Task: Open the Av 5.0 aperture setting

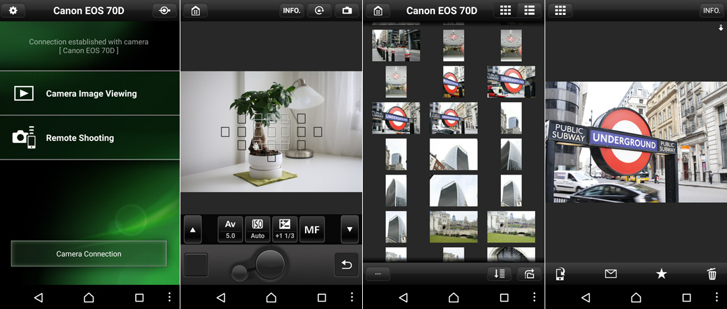Action: click(x=230, y=230)
